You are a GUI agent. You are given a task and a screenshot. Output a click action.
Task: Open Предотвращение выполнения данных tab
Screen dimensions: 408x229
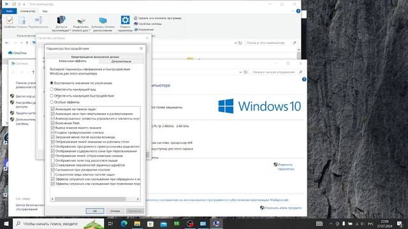click(95, 57)
